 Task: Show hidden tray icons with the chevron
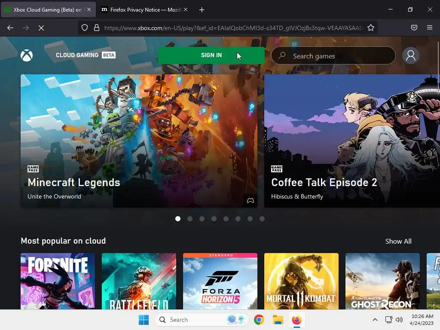[x=375, y=320]
